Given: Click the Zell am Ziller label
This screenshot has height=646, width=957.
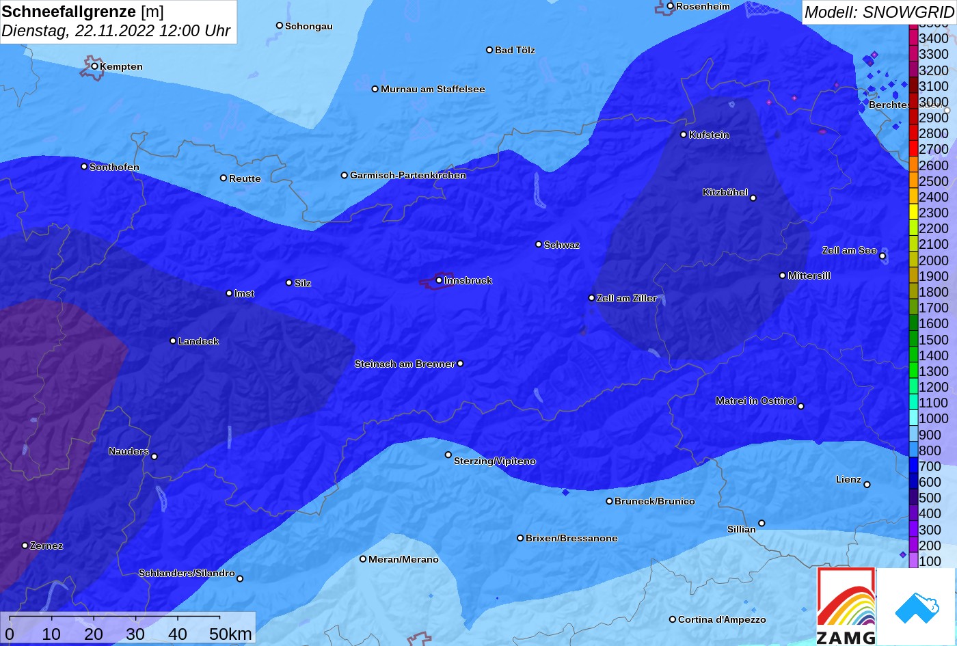Looking at the screenshot, I should [x=627, y=298].
